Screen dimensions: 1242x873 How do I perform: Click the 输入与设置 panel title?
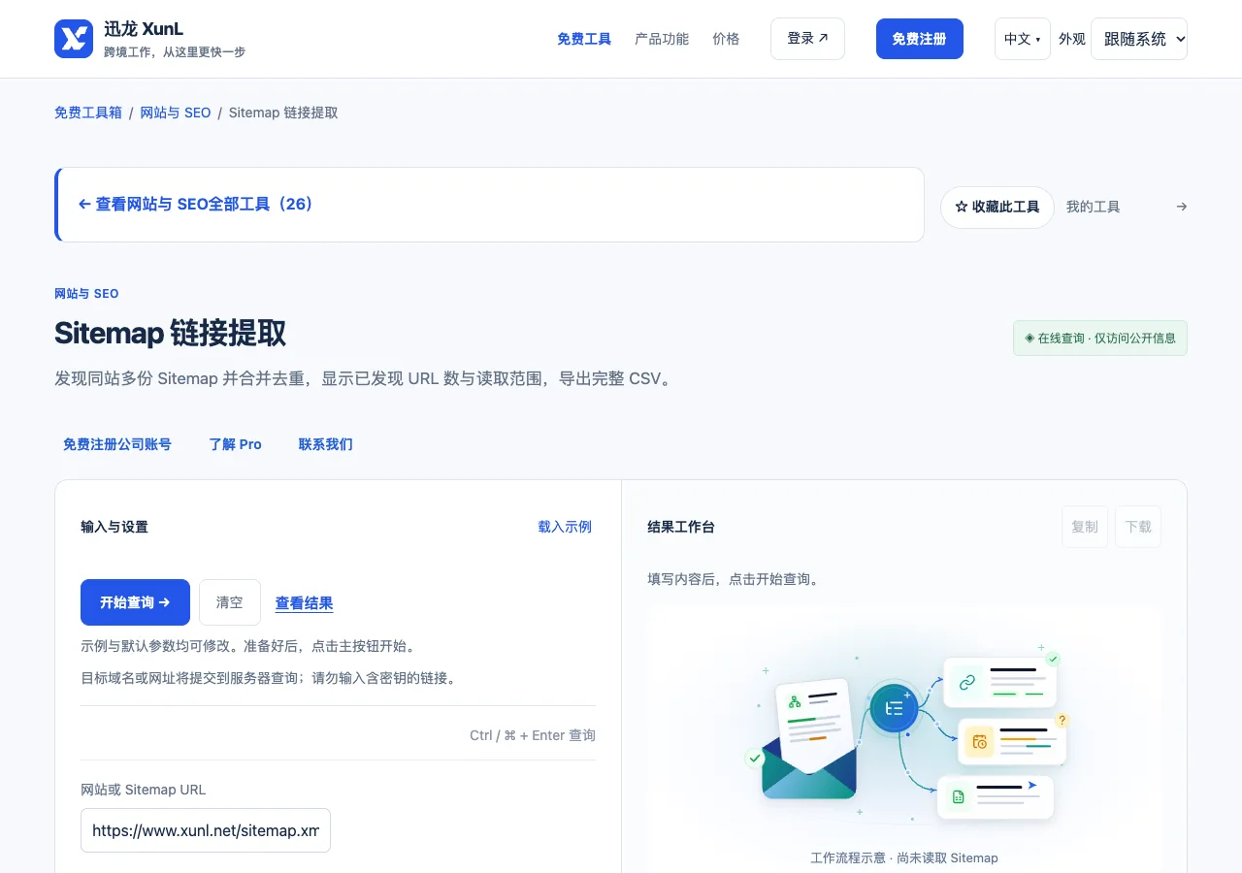pos(114,527)
